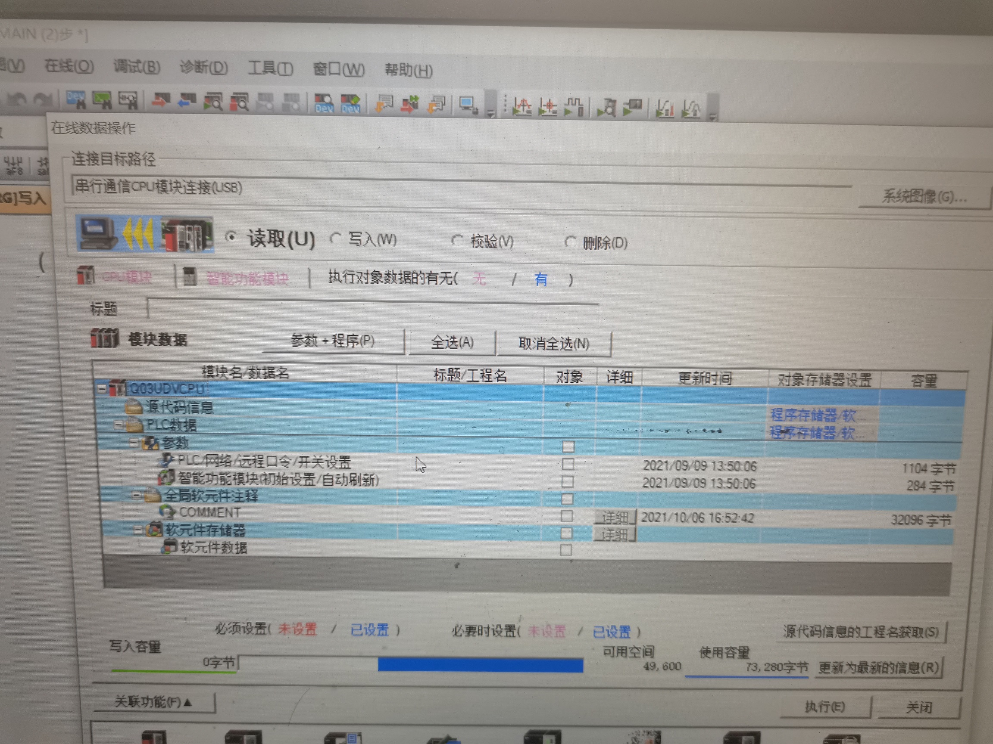Open the 诊断(D) menu
This screenshot has width=993, height=744.
point(203,67)
